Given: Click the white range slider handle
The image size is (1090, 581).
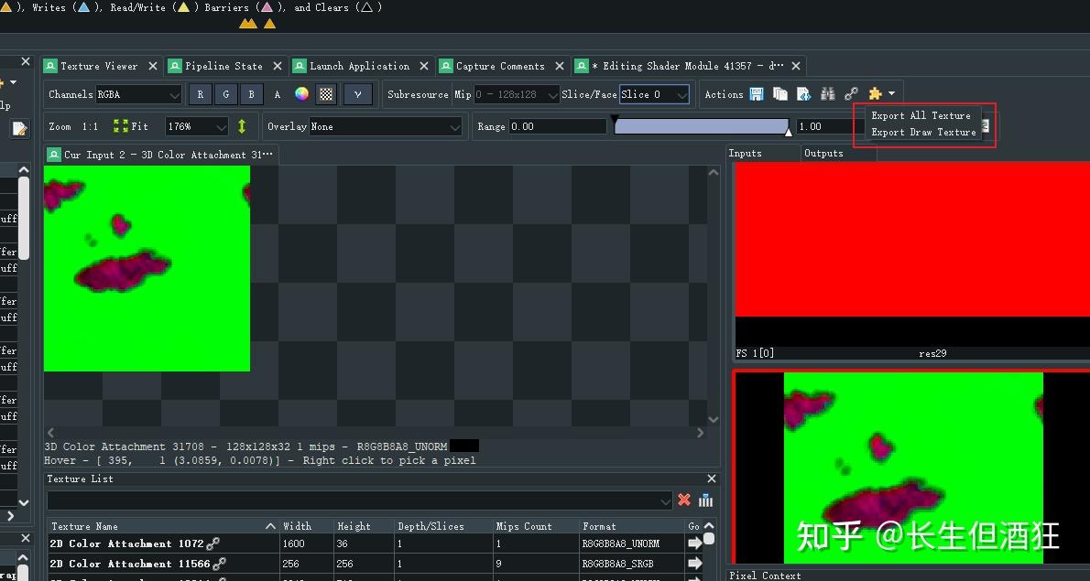Looking at the screenshot, I should coord(788,133).
